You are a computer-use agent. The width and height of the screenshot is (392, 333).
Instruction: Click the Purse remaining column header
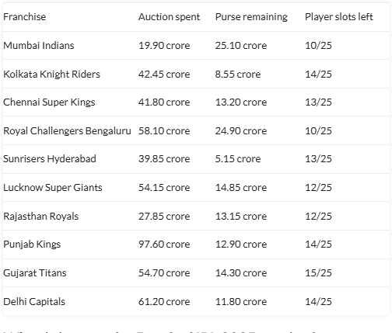tap(251, 17)
